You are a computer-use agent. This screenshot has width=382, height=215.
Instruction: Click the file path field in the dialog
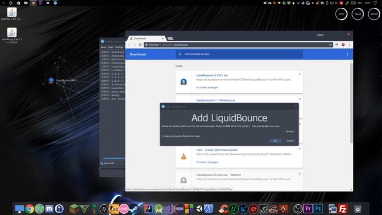pos(222,131)
